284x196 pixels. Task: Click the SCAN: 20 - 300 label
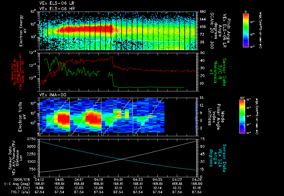(x=212, y=31)
